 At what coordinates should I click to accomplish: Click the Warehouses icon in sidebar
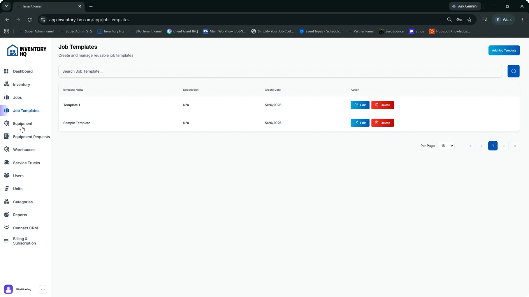click(6, 149)
